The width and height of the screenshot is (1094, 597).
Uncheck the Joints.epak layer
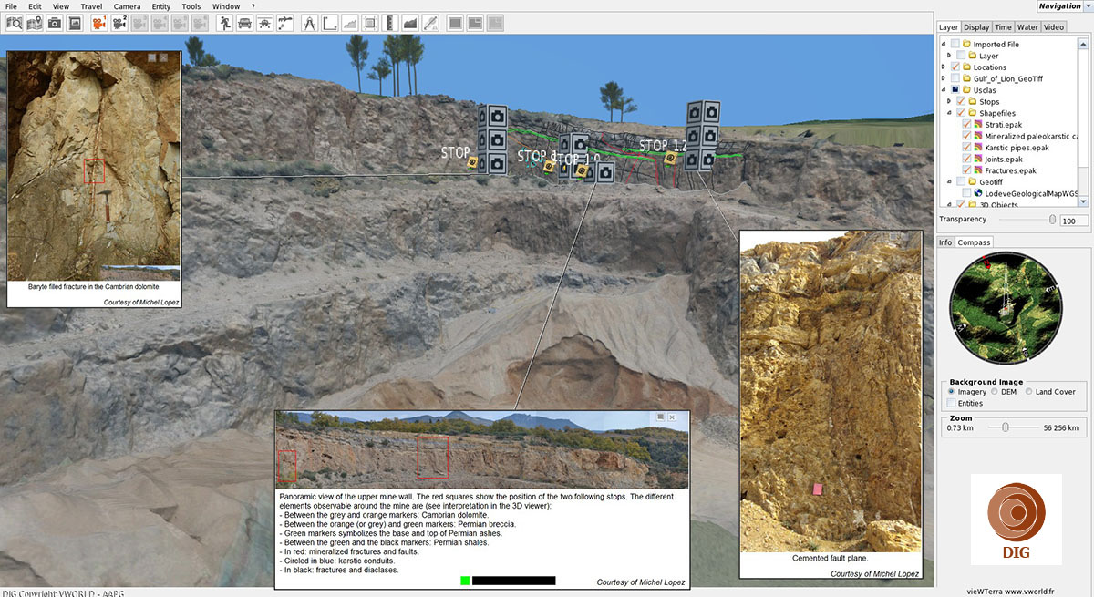click(966, 159)
